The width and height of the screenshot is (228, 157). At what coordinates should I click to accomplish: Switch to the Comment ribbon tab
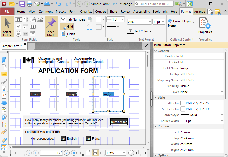coord(45,12)
